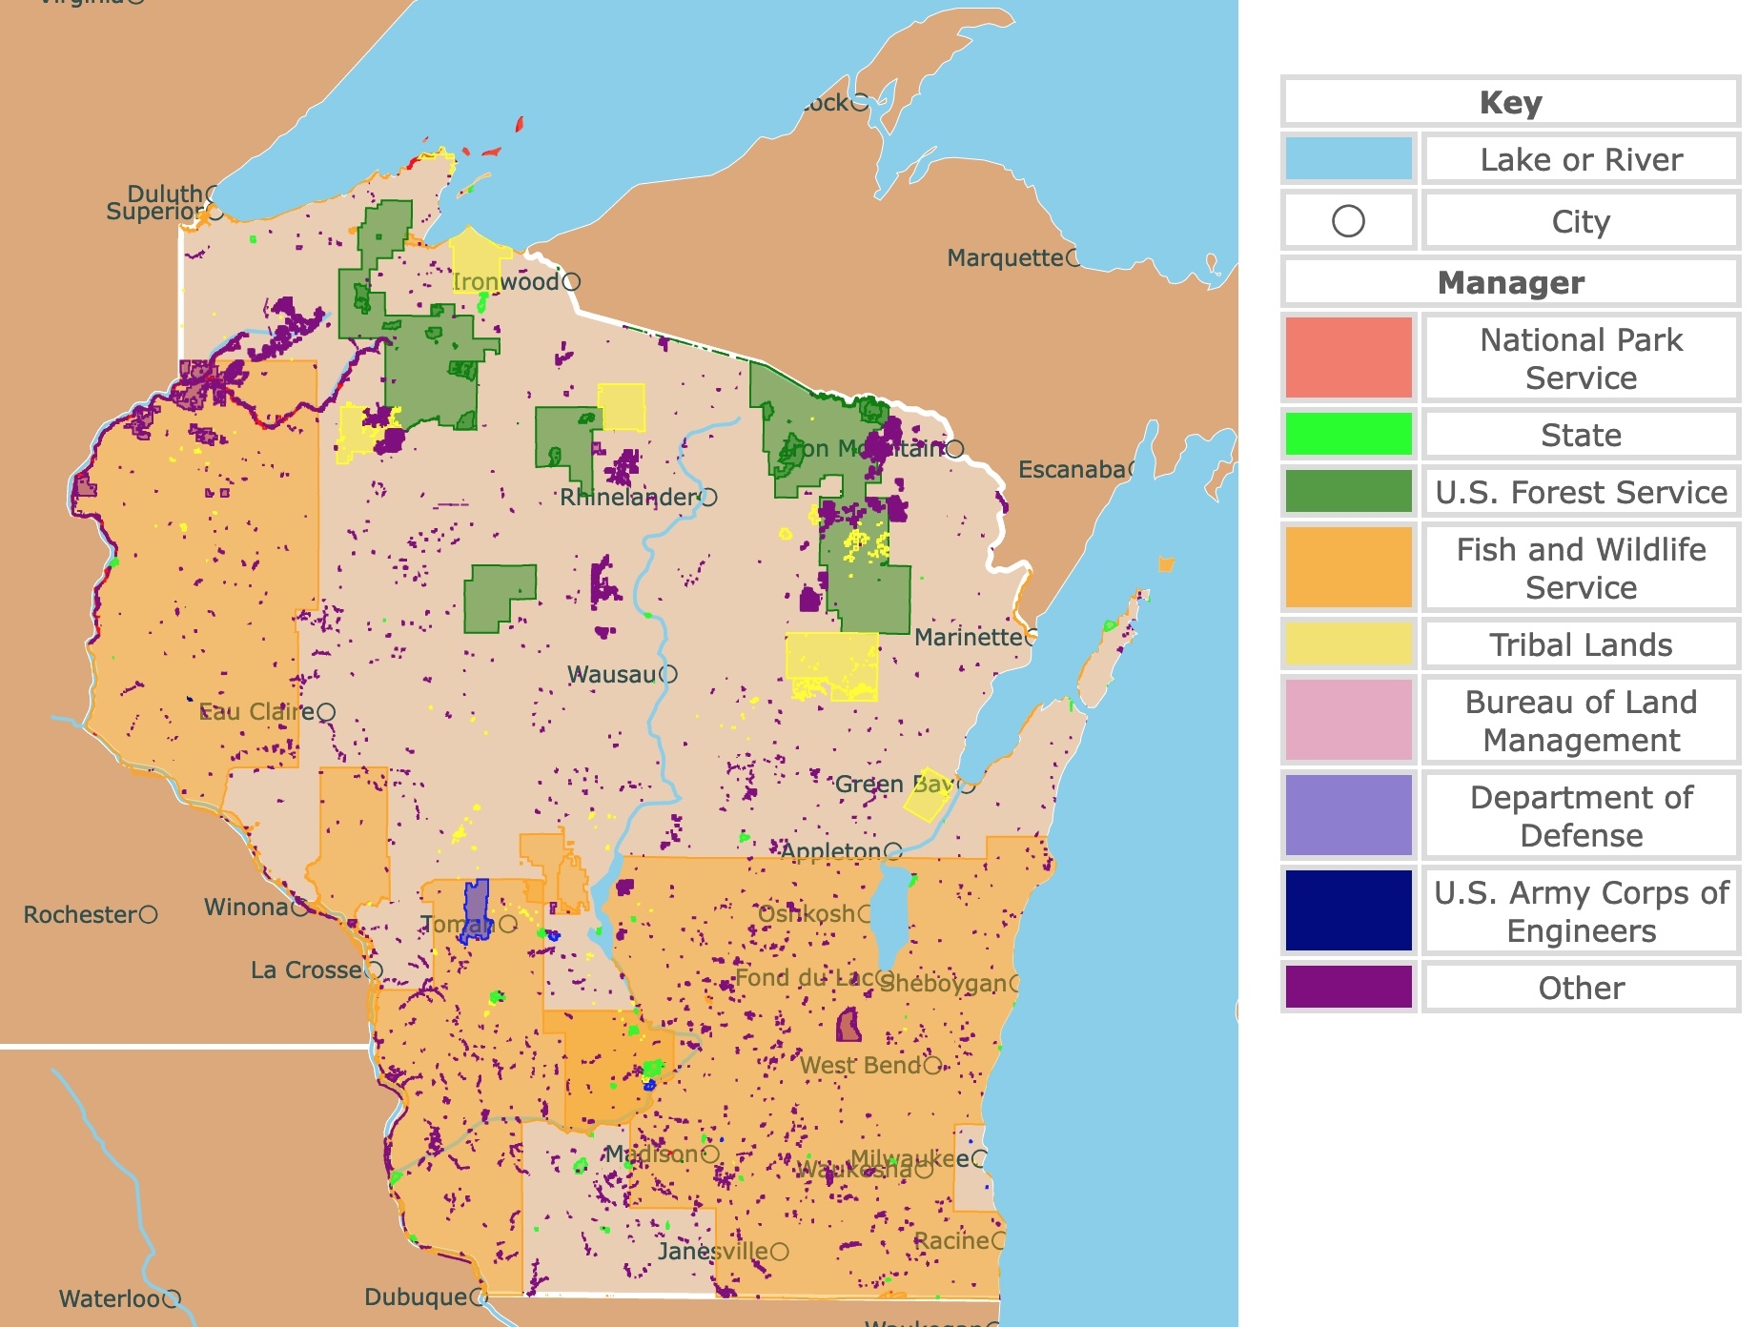
Task: Click the City circle symbol in the Key
Action: click(x=1350, y=220)
